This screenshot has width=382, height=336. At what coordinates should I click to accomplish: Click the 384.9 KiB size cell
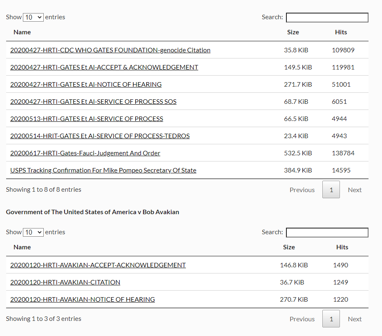298,170
